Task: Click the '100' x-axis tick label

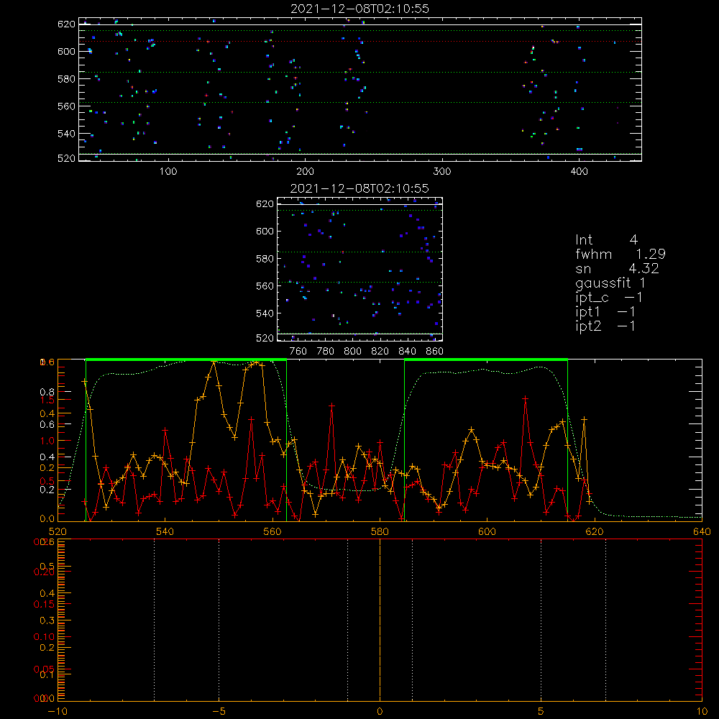Action: 168,172
